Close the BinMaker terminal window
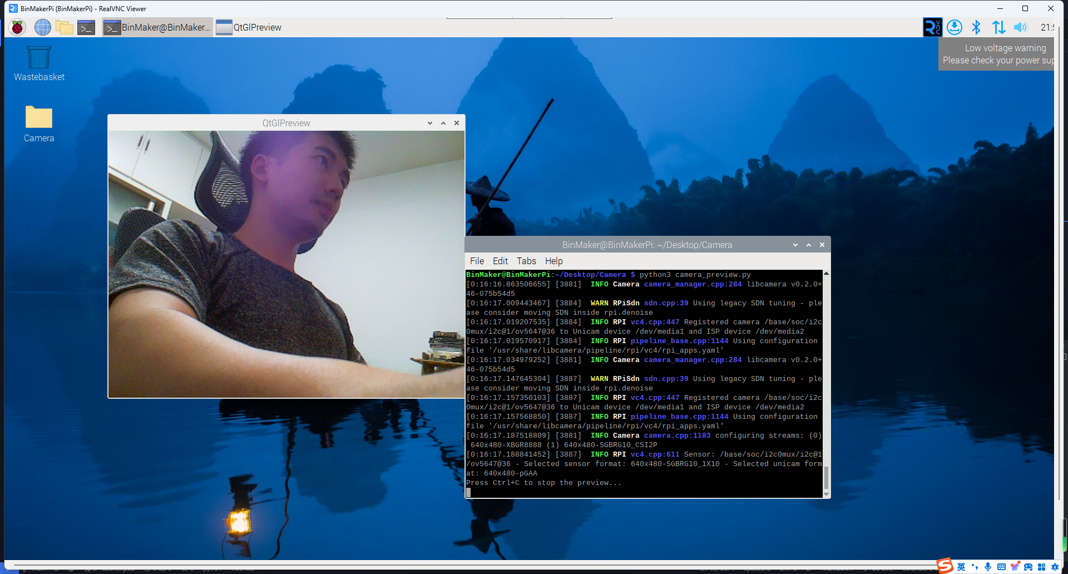 (x=822, y=245)
